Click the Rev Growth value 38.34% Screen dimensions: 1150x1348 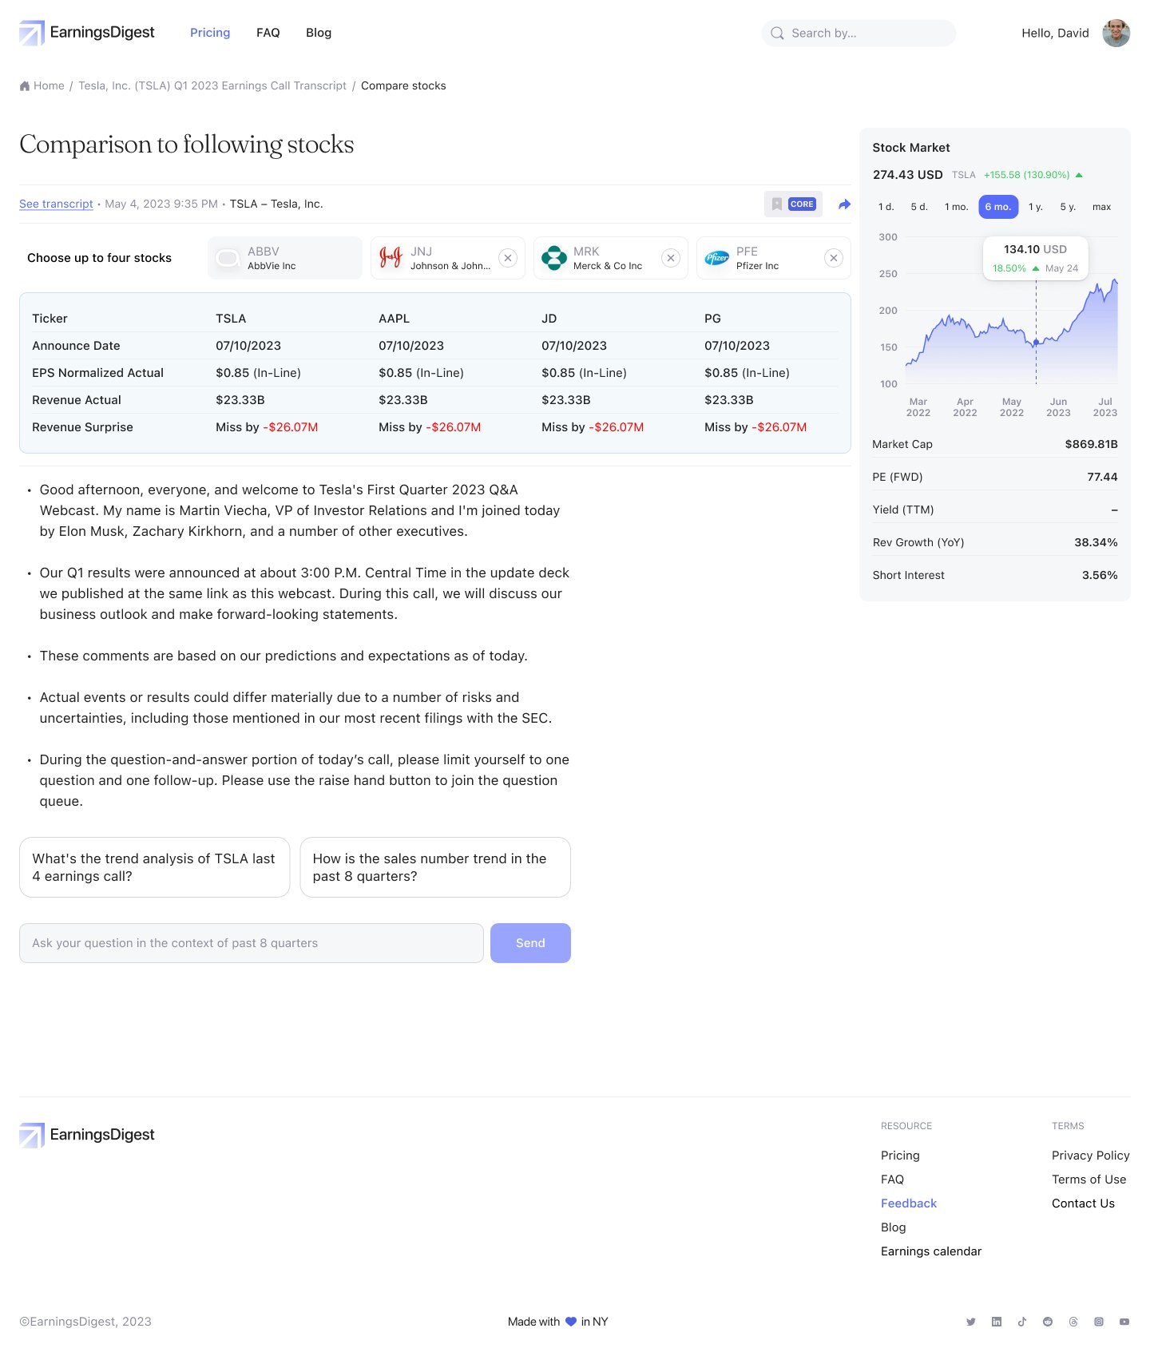click(1096, 542)
